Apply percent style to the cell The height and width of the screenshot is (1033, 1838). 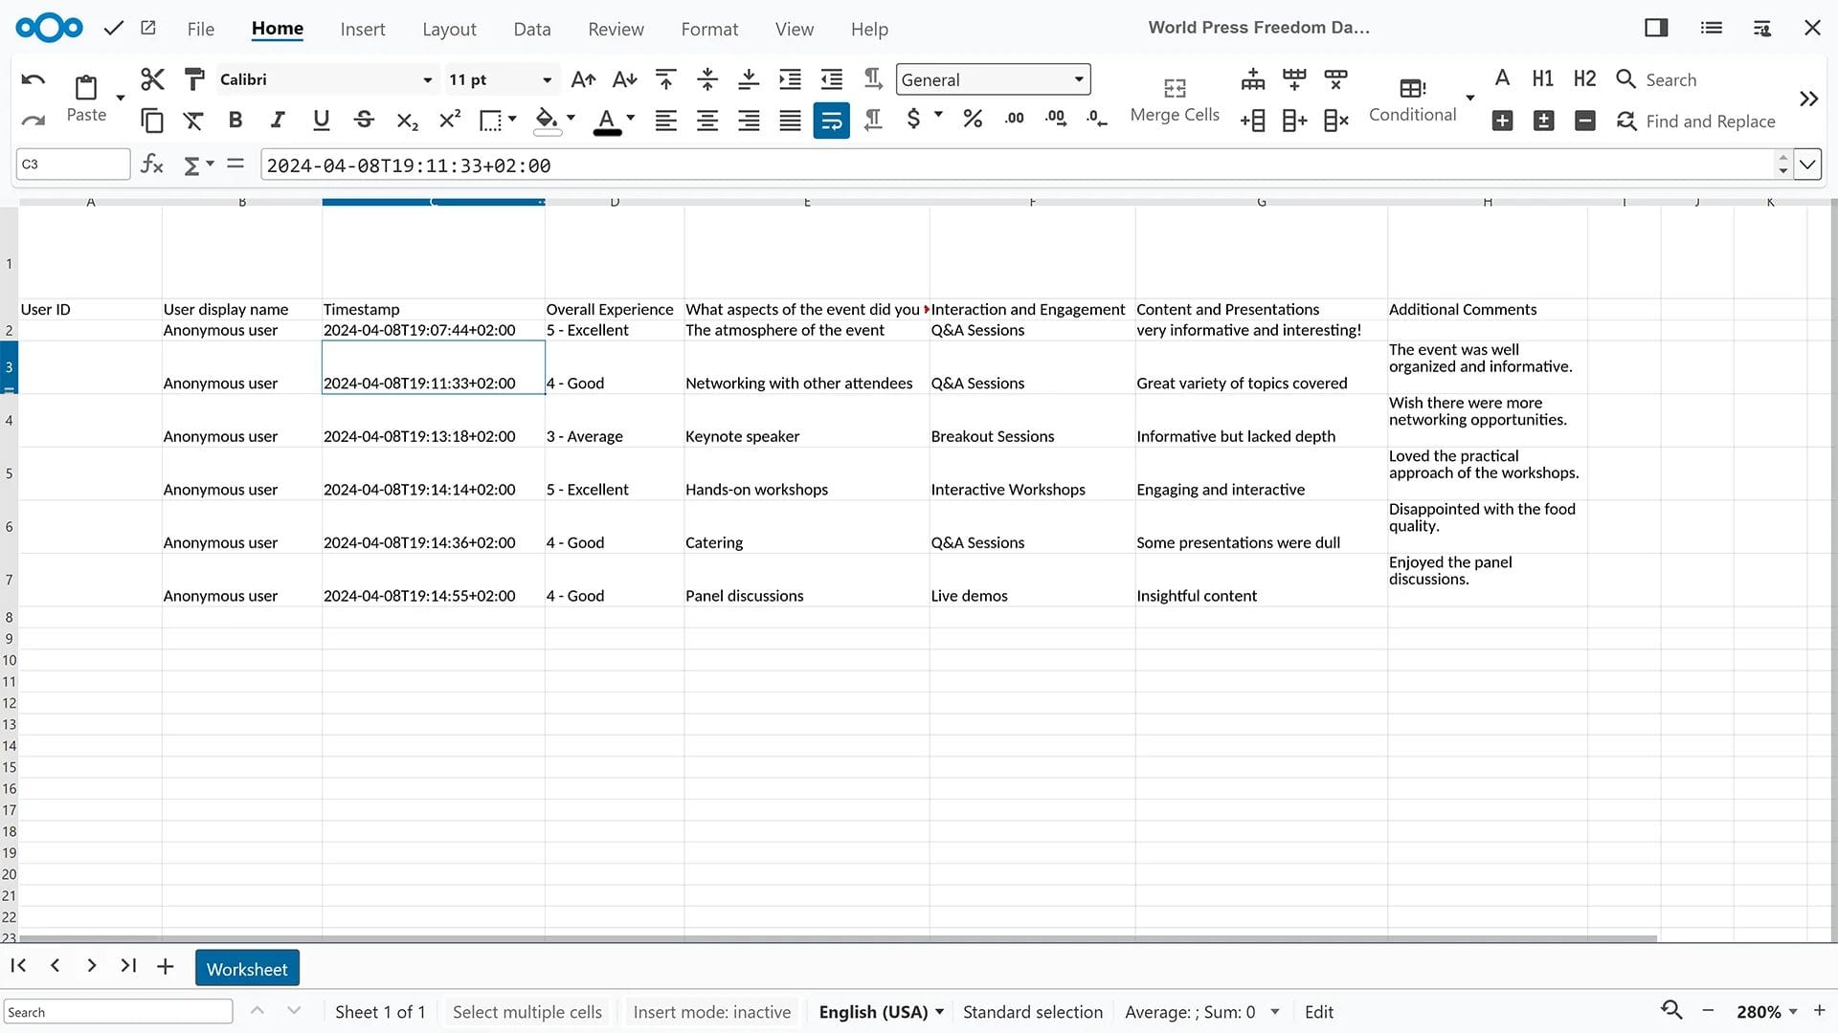973,119
